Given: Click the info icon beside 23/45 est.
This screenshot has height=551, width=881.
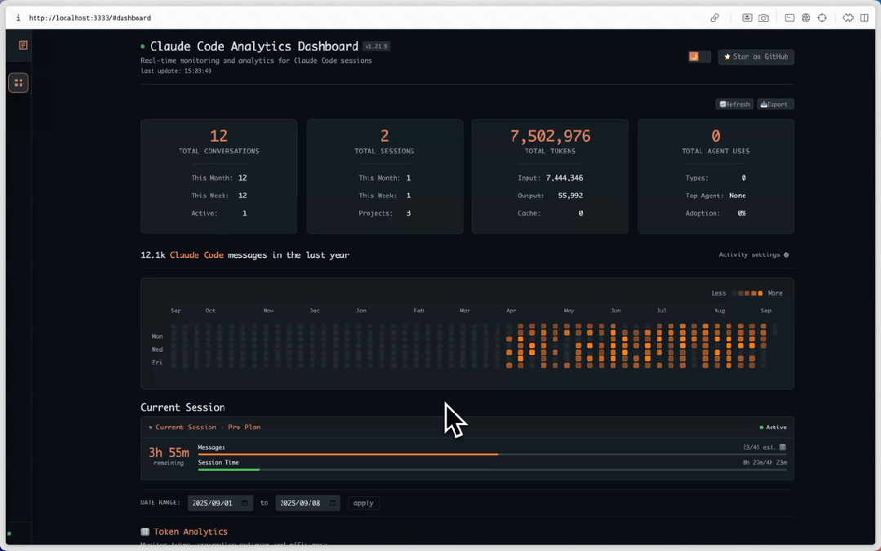Looking at the screenshot, I should point(781,447).
